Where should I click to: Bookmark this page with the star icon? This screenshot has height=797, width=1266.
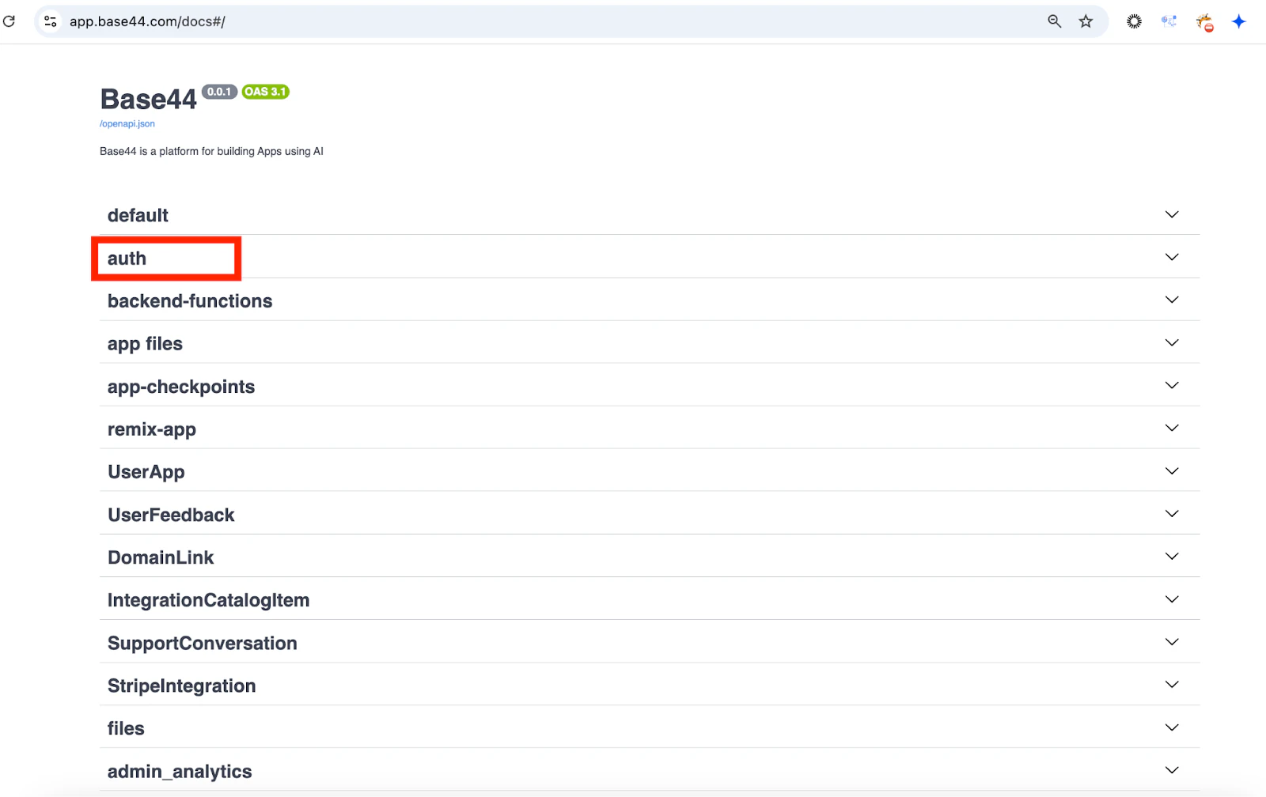pos(1086,21)
